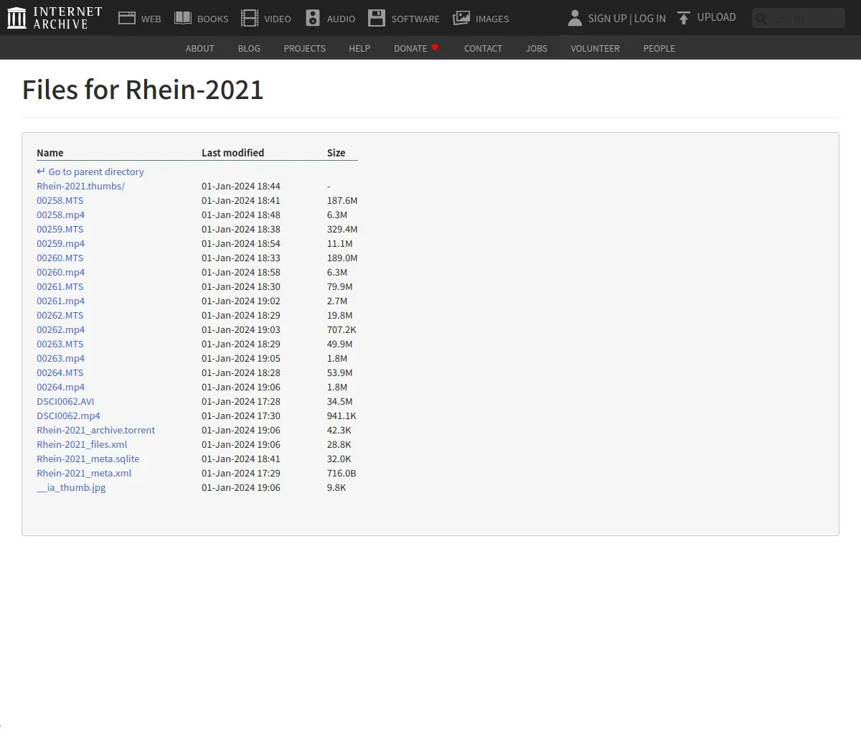
Task: Click the red Donate heart icon
Action: pos(435,47)
